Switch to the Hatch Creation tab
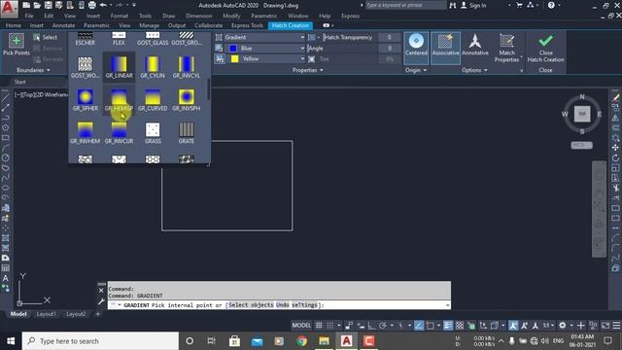 (x=291, y=25)
